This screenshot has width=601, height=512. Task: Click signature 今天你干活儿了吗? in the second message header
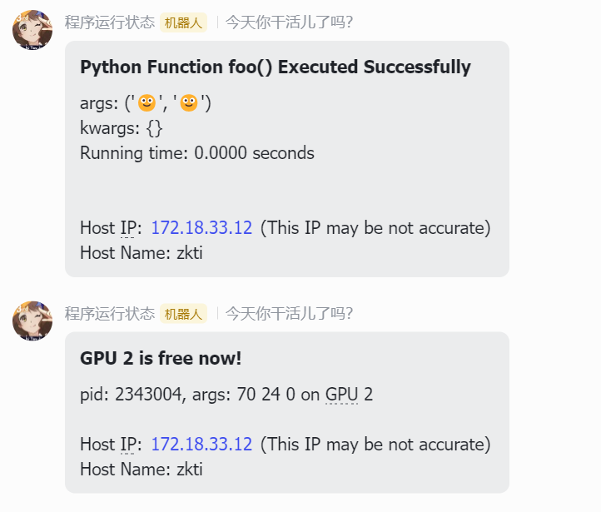tap(289, 314)
